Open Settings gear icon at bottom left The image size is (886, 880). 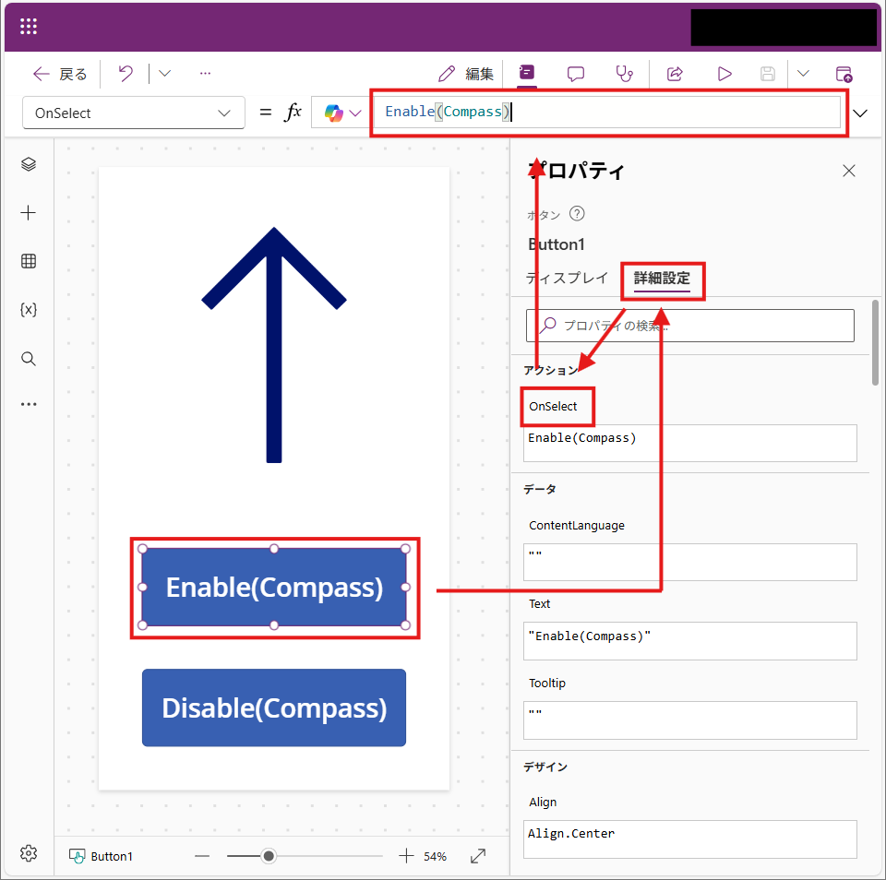[29, 853]
